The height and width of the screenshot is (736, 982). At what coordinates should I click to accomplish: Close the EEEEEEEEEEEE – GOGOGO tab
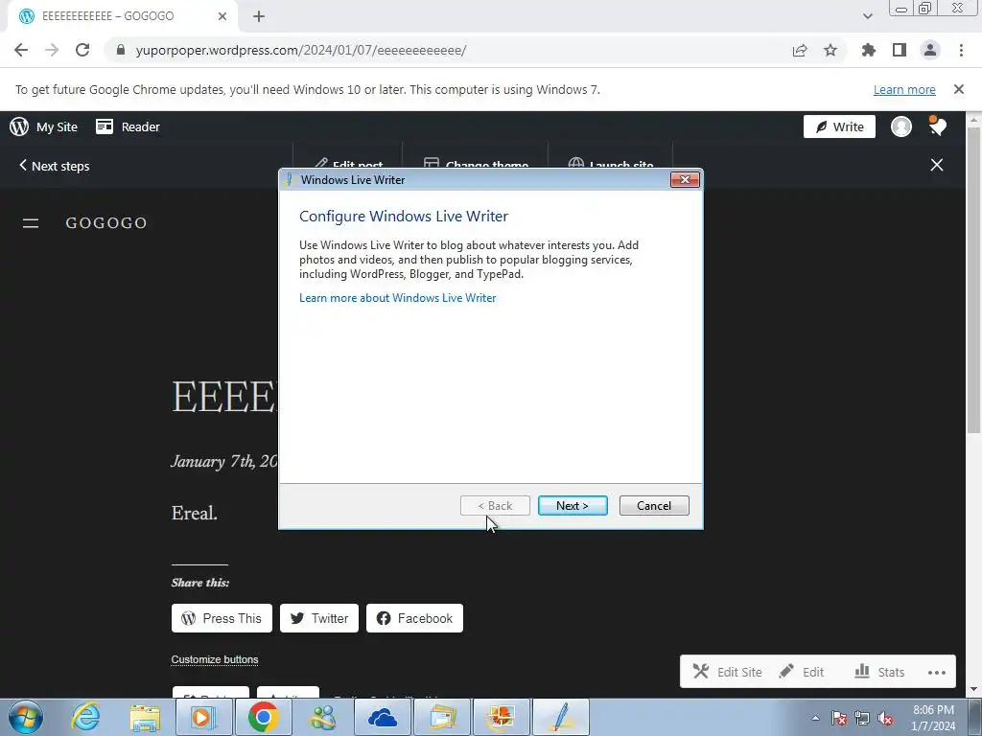[x=222, y=16]
